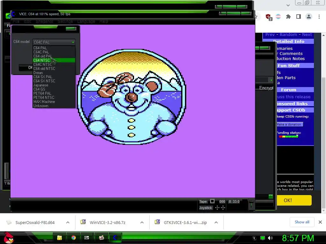Adjust the VICE status bar volume slider
The image size is (326, 244).
click(x=252, y=204)
